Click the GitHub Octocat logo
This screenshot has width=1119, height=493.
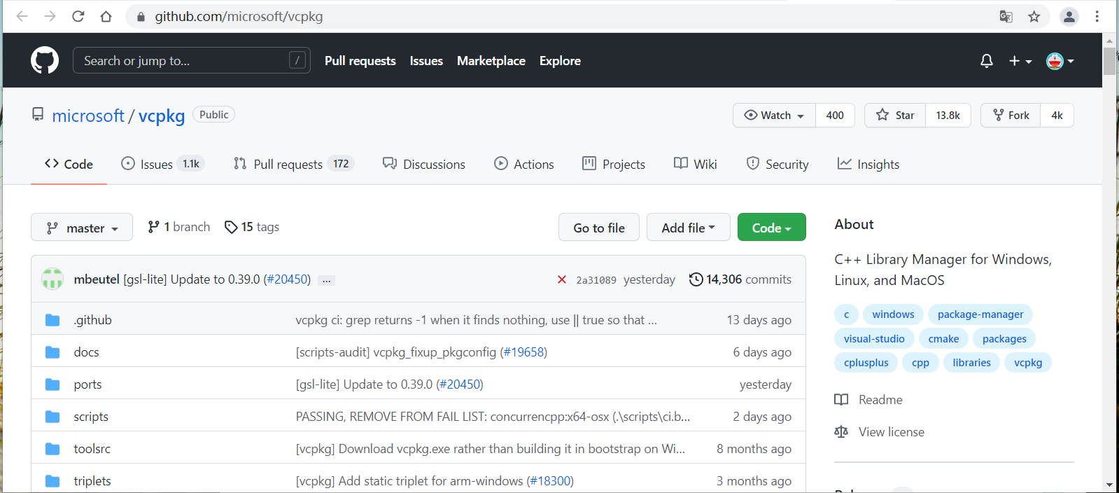(x=45, y=61)
